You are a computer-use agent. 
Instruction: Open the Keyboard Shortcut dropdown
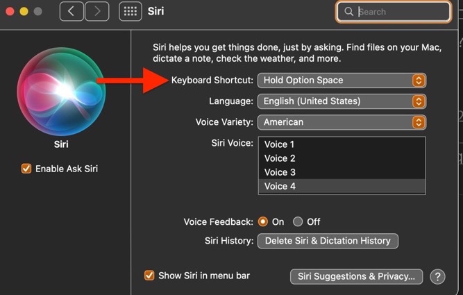tap(342, 81)
